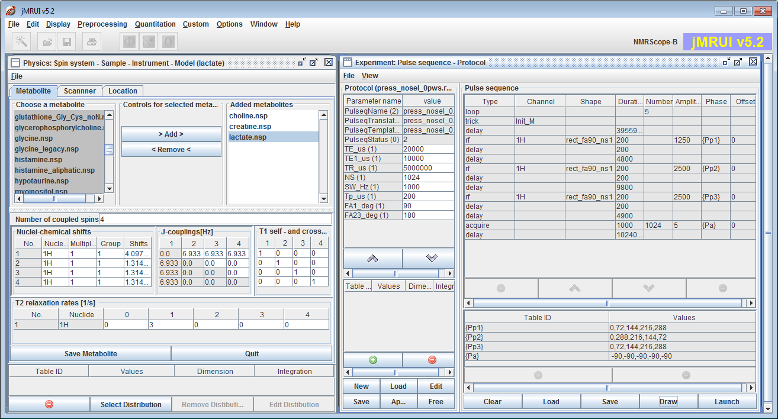
Task: Click {Pp2} values 0,288,216,144,72 cell
Action: (683, 337)
